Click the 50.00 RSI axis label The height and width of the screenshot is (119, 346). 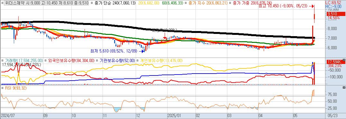(332, 101)
